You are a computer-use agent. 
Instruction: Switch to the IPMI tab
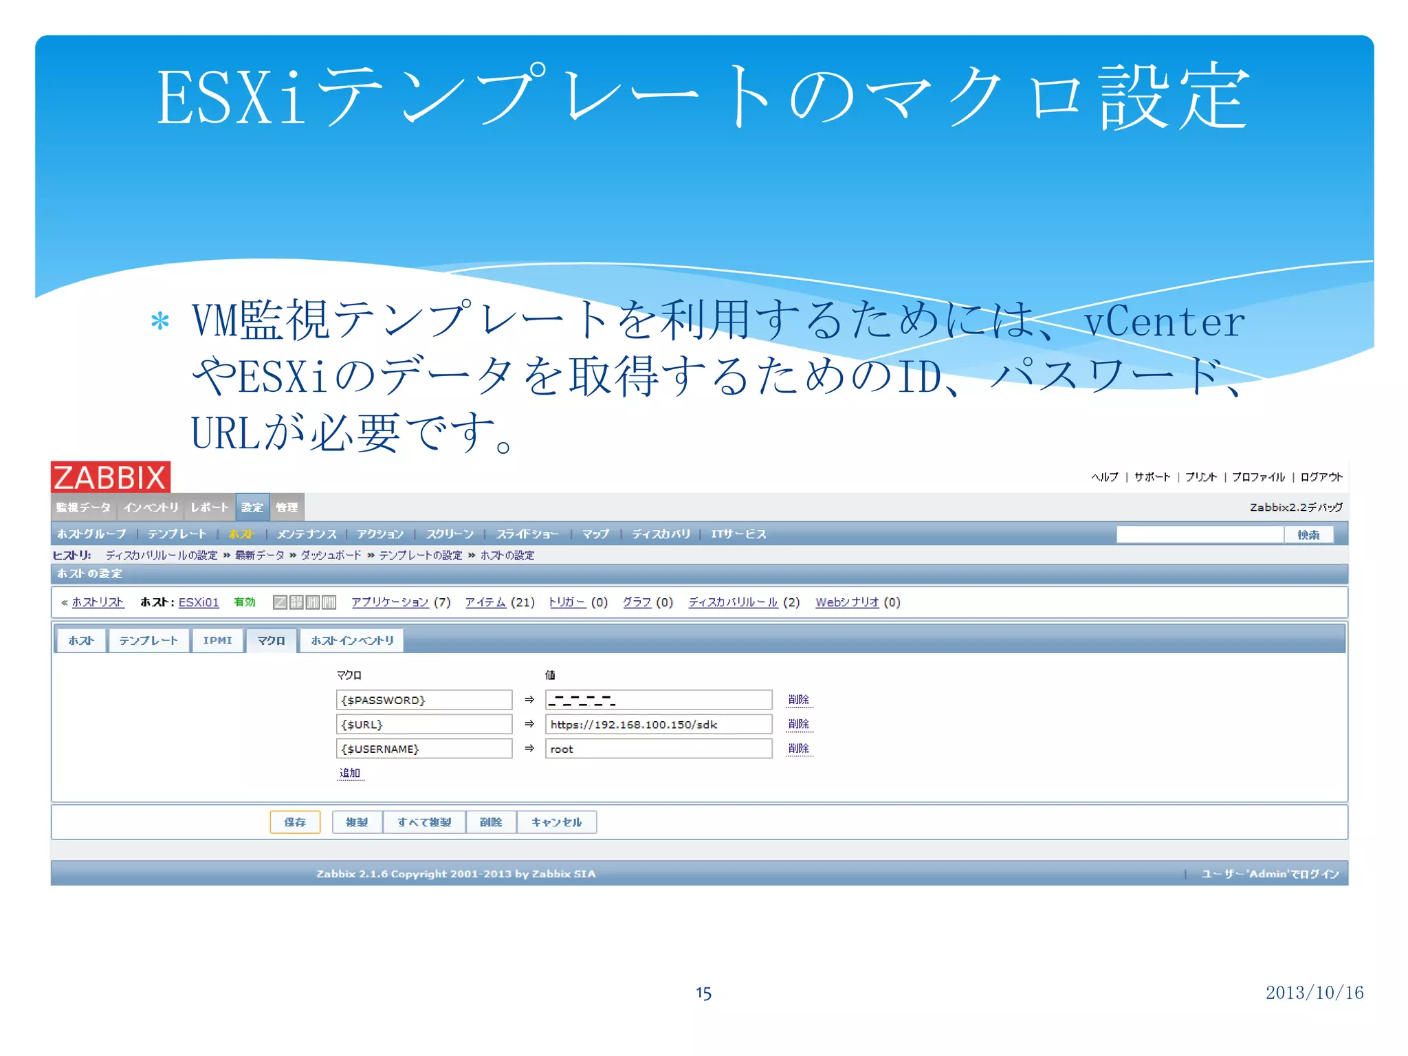pos(217,641)
